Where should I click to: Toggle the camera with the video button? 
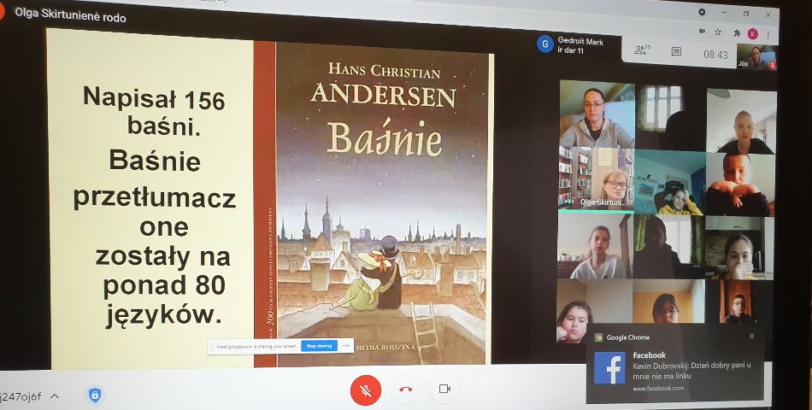click(x=444, y=389)
